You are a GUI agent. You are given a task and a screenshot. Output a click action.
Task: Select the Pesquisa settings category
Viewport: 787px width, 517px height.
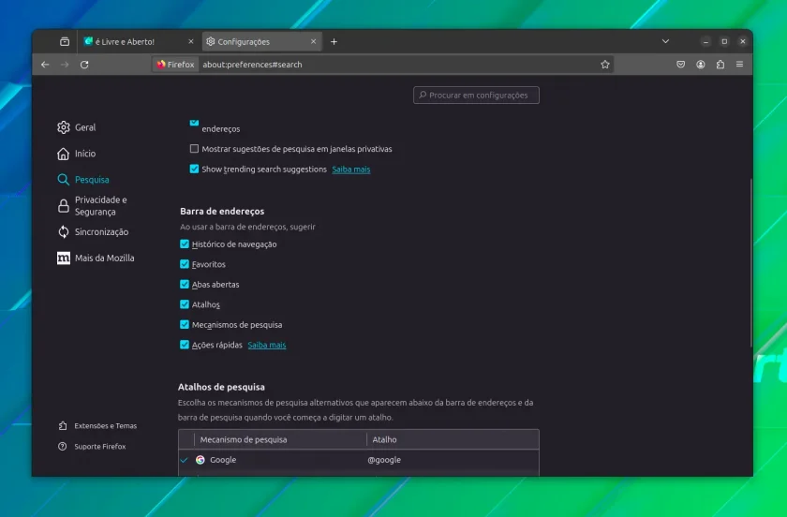click(83, 180)
